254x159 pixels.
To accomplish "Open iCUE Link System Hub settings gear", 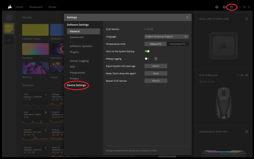I will pos(247,19).
